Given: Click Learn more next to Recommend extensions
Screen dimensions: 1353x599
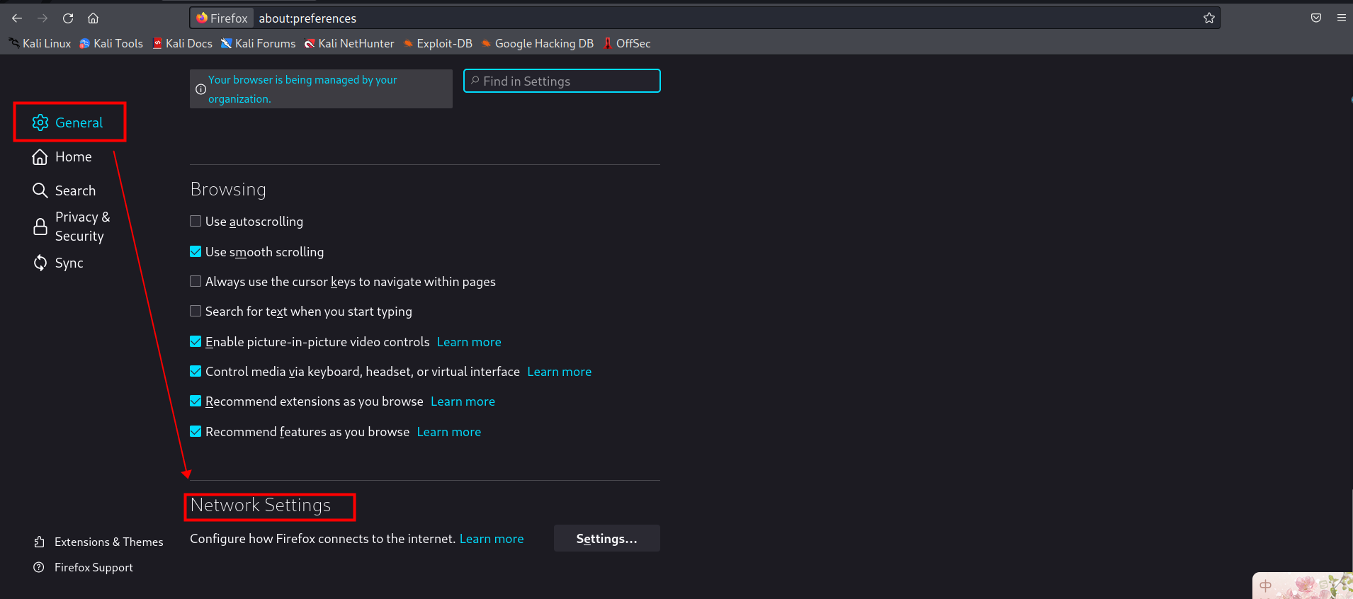Looking at the screenshot, I should [463, 401].
